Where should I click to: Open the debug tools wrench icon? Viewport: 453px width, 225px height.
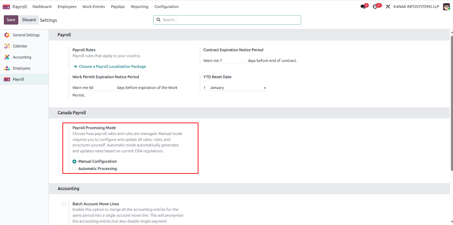[x=388, y=7]
